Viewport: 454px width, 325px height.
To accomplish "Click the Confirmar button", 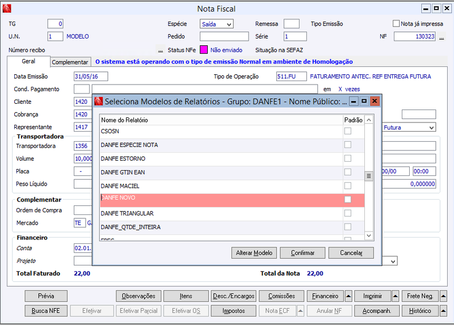I will coord(302,253).
